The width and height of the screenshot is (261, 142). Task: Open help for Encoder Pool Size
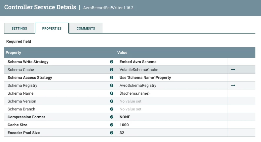pos(112,133)
